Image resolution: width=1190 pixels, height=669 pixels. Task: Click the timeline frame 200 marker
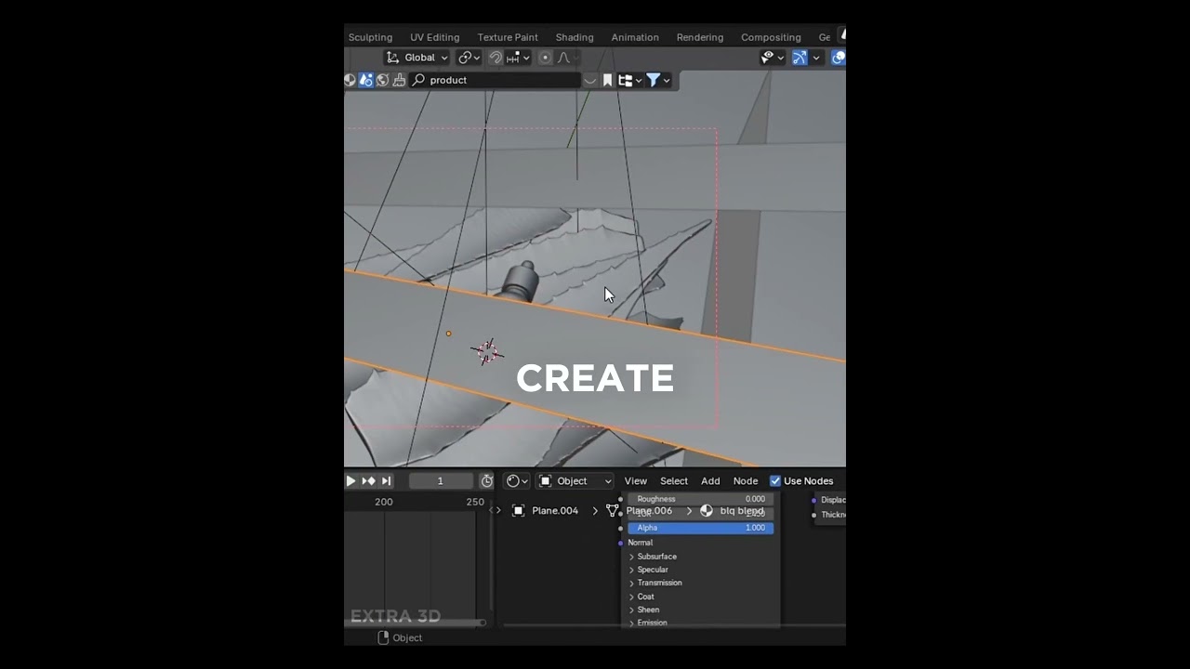tap(383, 502)
